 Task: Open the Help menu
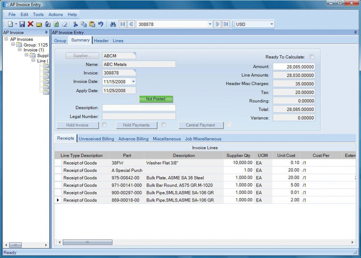72,14
